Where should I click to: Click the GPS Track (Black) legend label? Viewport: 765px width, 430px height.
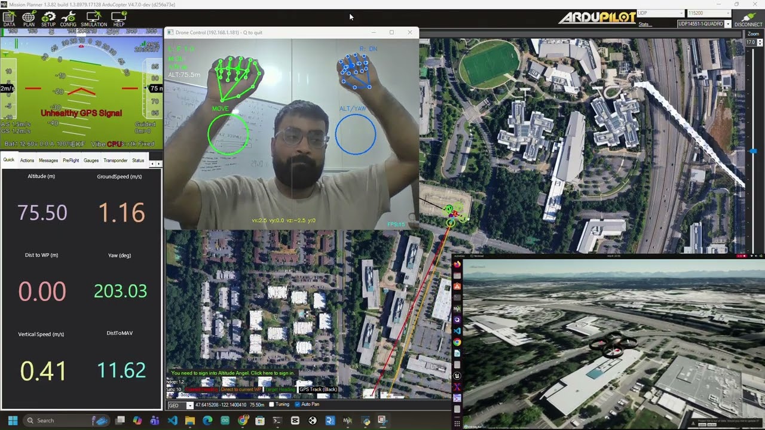click(x=318, y=389)
